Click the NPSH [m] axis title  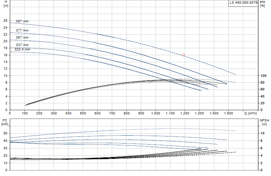pos(264,122)
